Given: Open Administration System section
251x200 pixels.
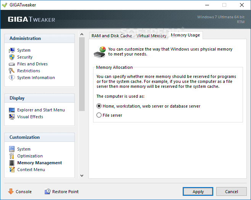Looking at the screenshot, I should point(24,50).
